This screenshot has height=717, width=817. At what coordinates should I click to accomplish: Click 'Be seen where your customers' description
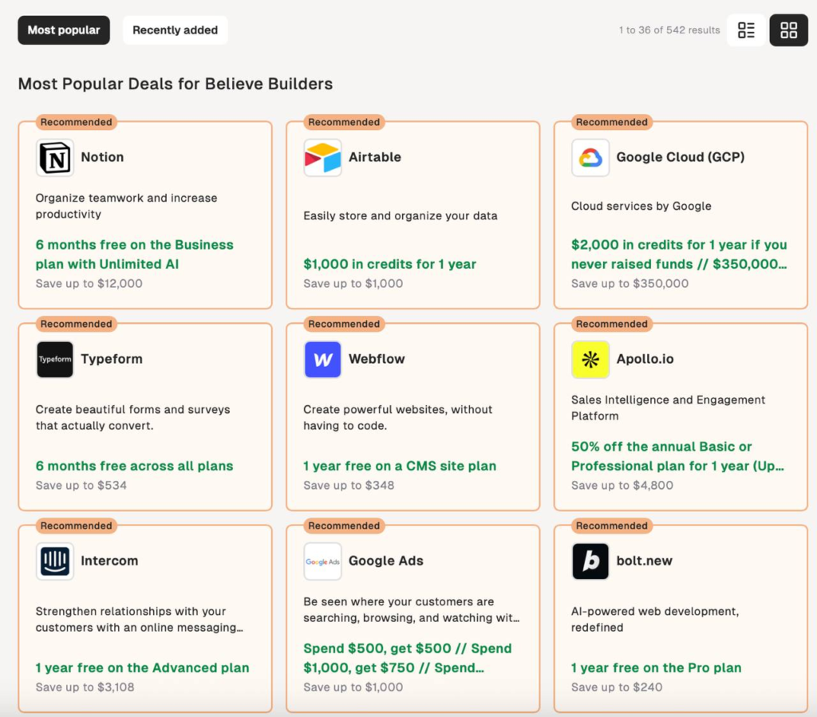click(x=411, y=610)
